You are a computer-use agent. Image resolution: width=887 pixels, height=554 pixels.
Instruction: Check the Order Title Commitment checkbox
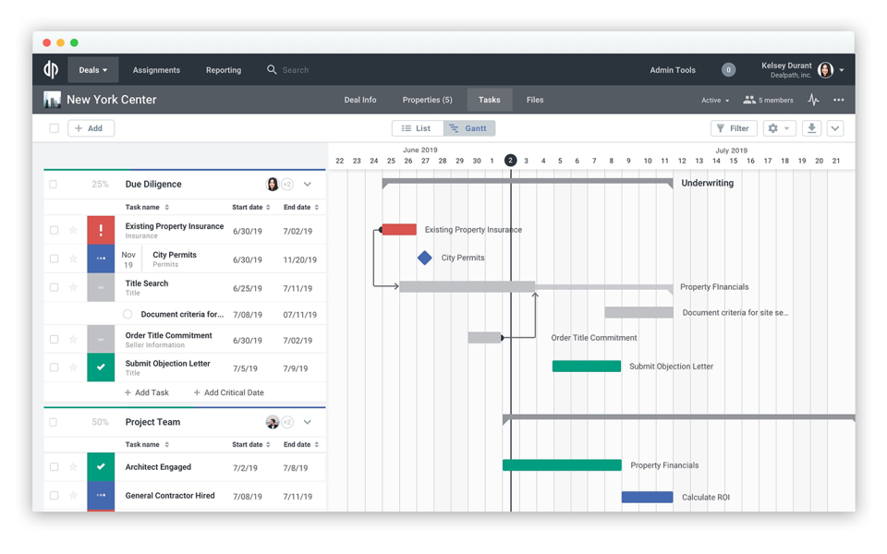pyautogui.click(x=54, y=339)
